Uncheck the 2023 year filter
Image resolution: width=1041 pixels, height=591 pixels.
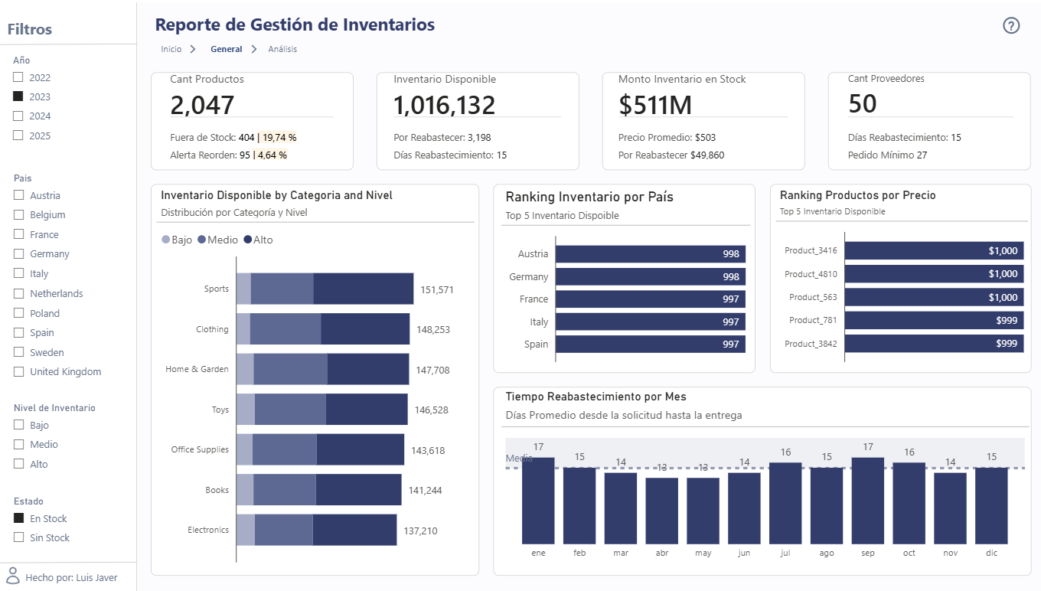pos(18,96)
